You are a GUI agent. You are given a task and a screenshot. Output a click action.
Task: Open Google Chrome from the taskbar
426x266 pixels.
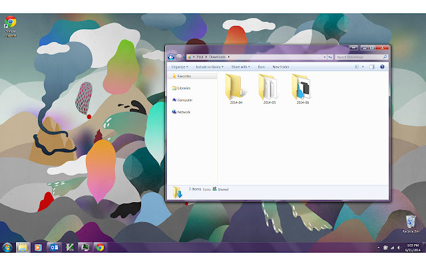[x=100, y=247]
